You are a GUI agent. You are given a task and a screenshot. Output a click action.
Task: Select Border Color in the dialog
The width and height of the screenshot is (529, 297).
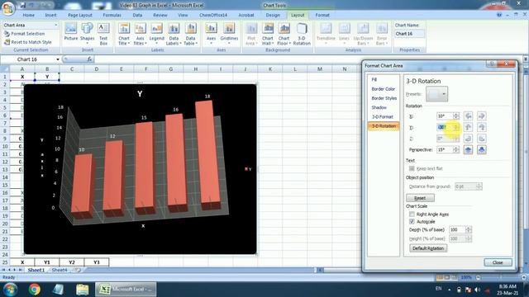click(383, 89)
